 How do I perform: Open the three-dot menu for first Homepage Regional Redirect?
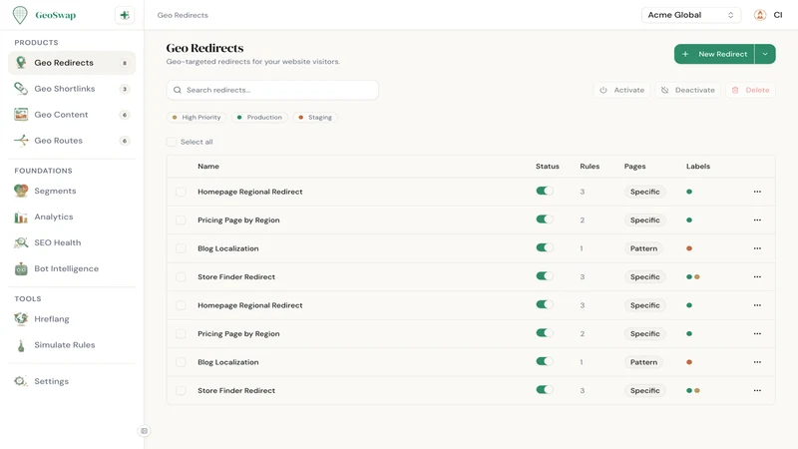757,192
